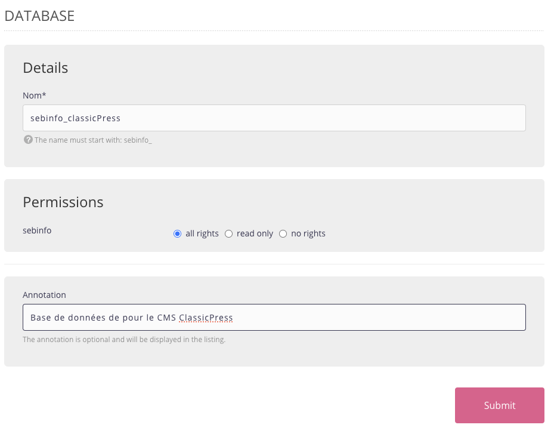Focus the Nom database name field
The height and width of the screenshot is (437, 554).
274,118
